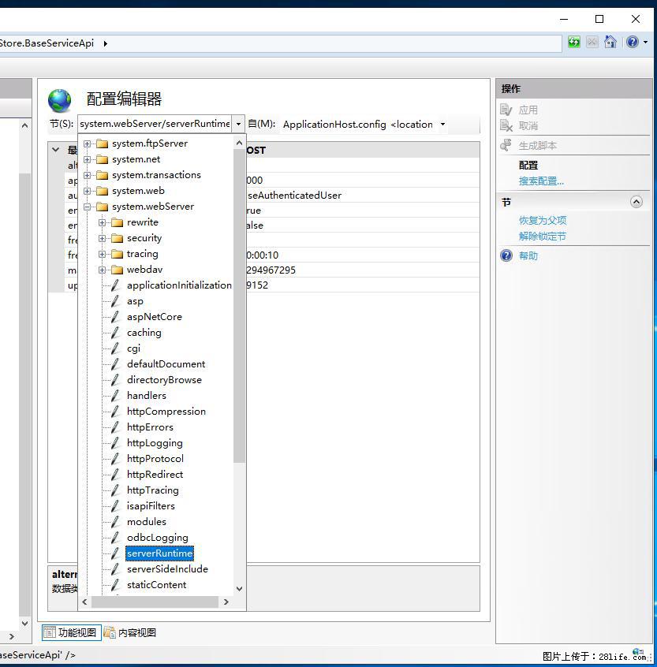This screenshot has height=667, width=657.
Task: Click 恢复为父项 link
Action: click(543, 221)
